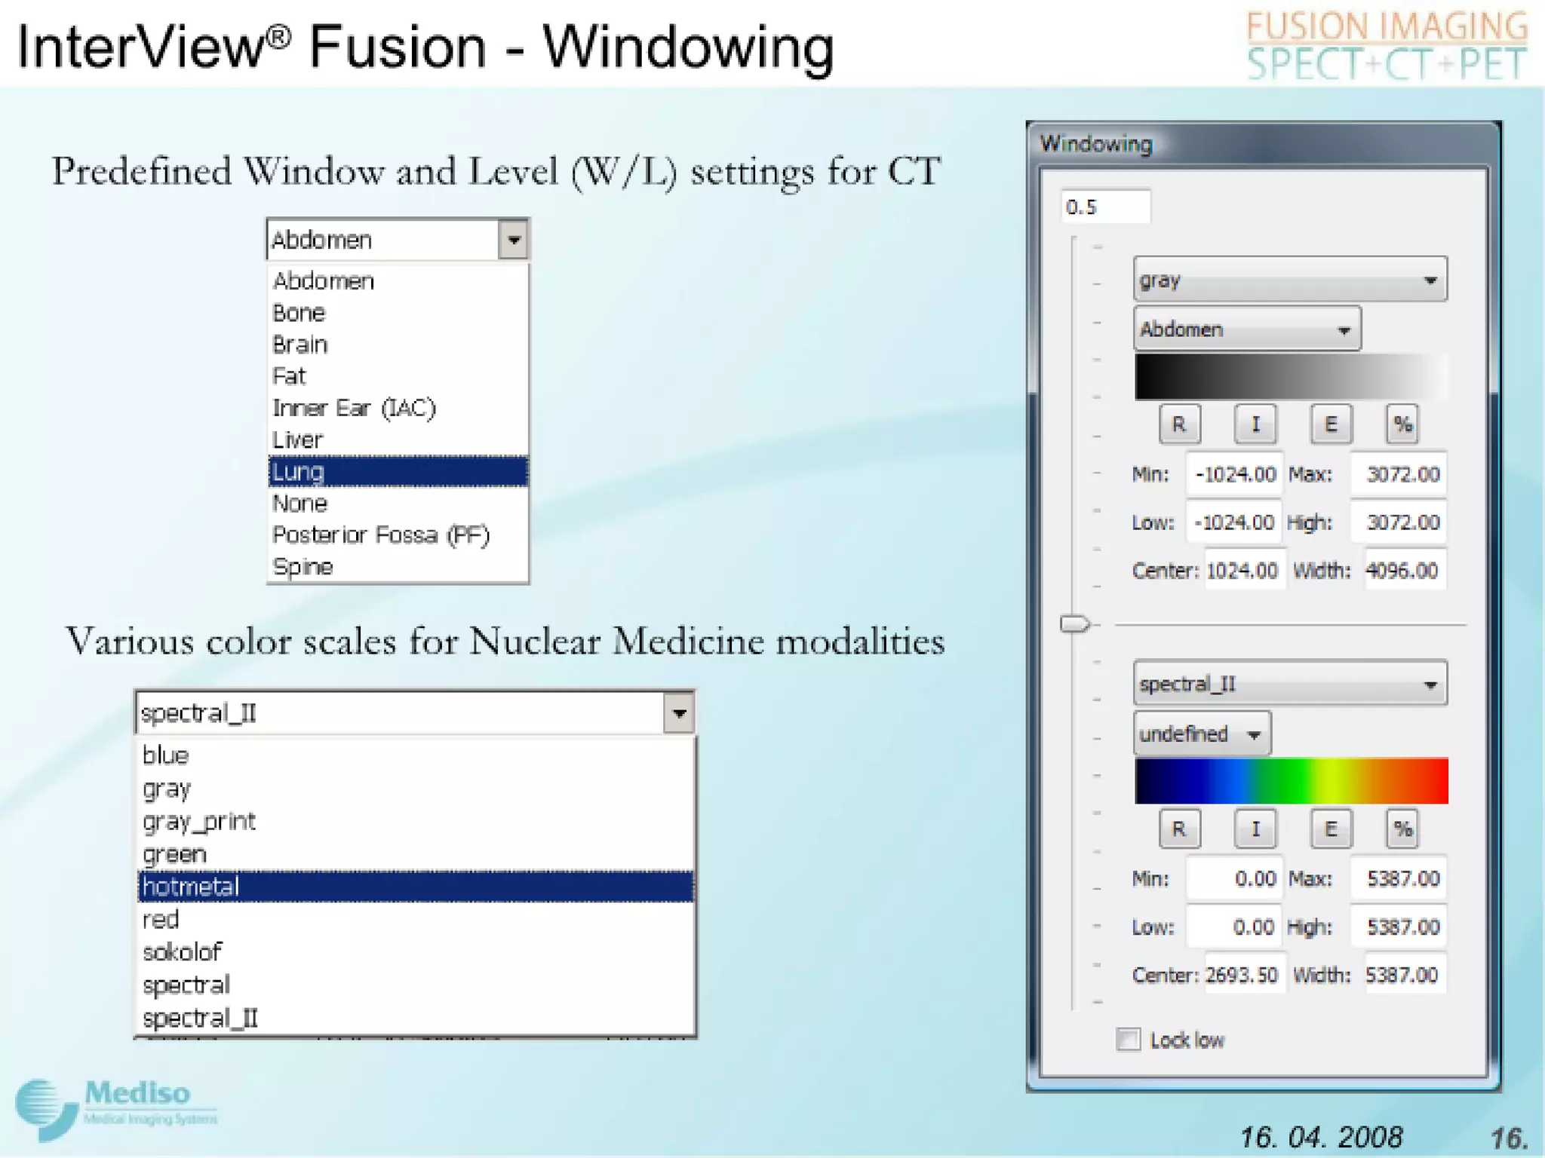
Task: Click the arrow of the spectral_II color scale combo
Action: click(x=679, y=713)
